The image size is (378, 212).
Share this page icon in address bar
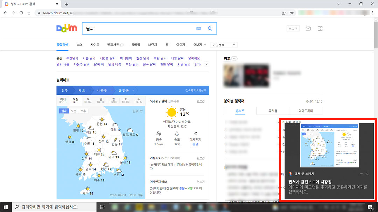click(284, 13)
